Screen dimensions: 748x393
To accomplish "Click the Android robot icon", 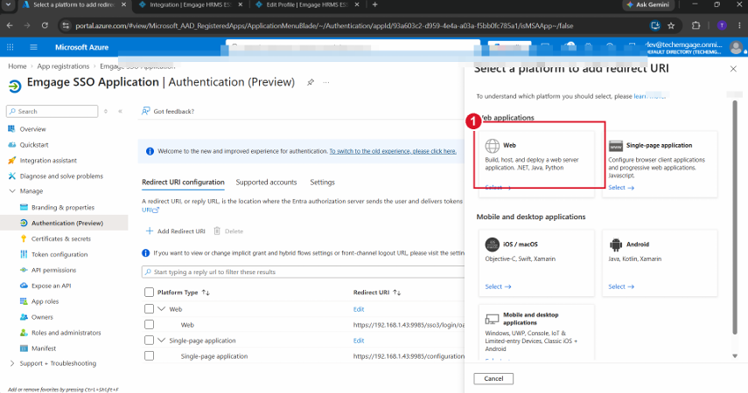I will point(616,245).
